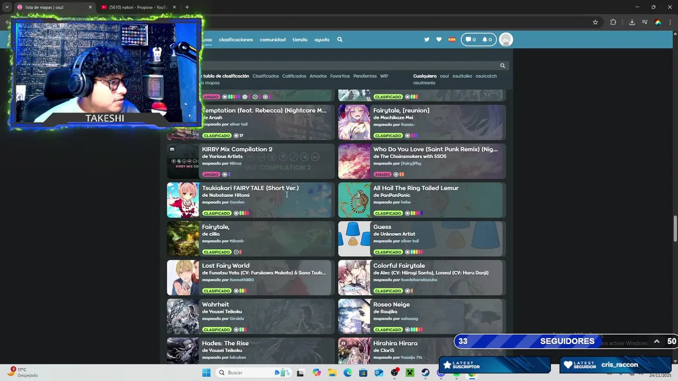The width and height of the screenshot is (678, 381).
Task: Open notifications bell showing 0
Action: pyautogui.click(x=487, y=40)
